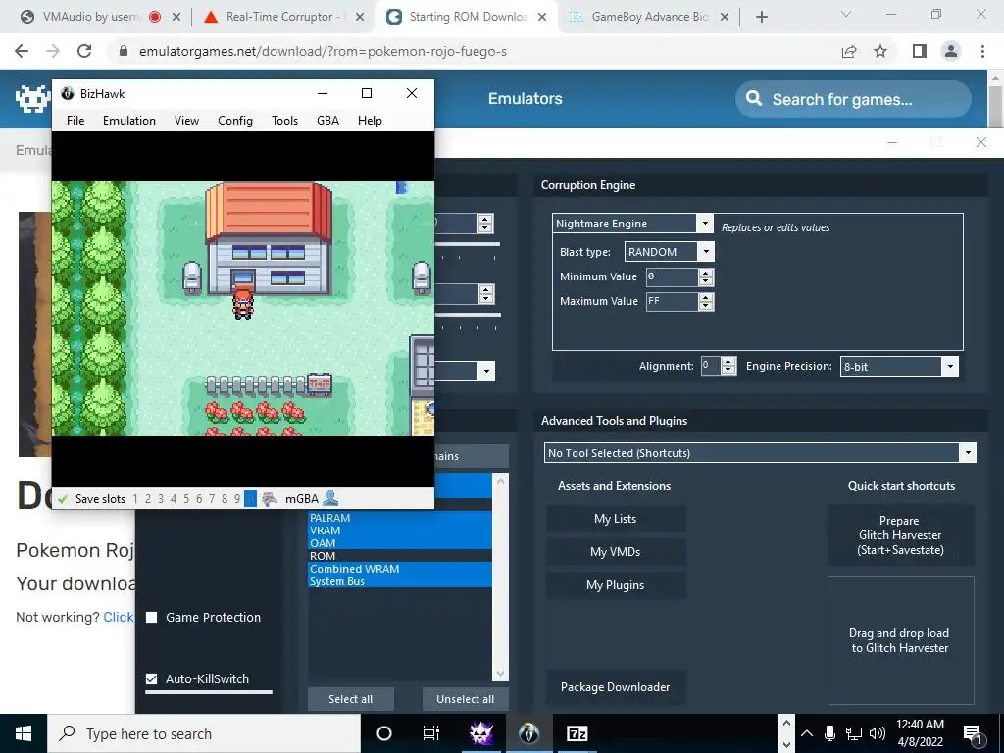
Task: Click the Cortana circle in taskbar
Action: (x=384, y=733)
